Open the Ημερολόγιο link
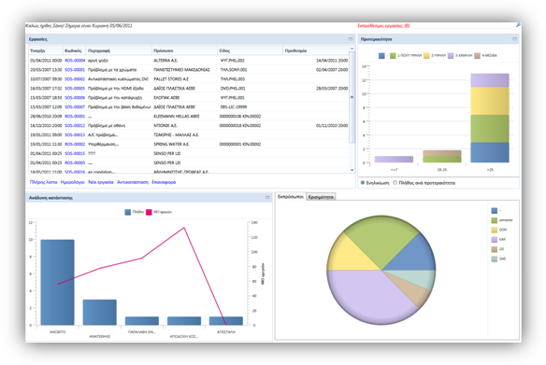The height and width of the screenshot is (365, 546). (x=72, y=182)
